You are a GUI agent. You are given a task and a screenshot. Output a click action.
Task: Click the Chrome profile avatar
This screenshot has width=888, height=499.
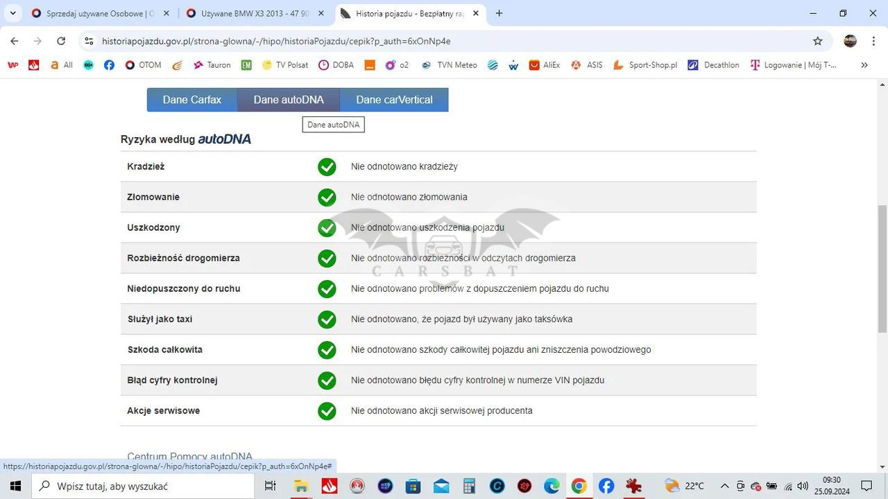(850, 41)
